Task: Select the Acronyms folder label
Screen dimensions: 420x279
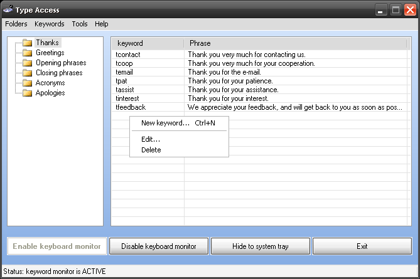Action: pos(50,83)
